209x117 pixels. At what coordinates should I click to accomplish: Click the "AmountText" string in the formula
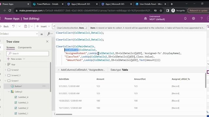point(74,60)
